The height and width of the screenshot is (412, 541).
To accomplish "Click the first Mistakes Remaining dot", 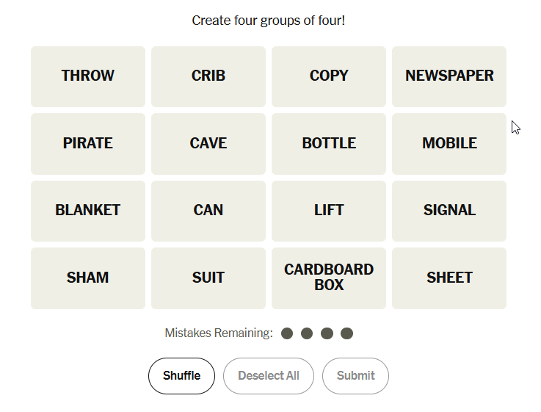I will tap(287, 333).
